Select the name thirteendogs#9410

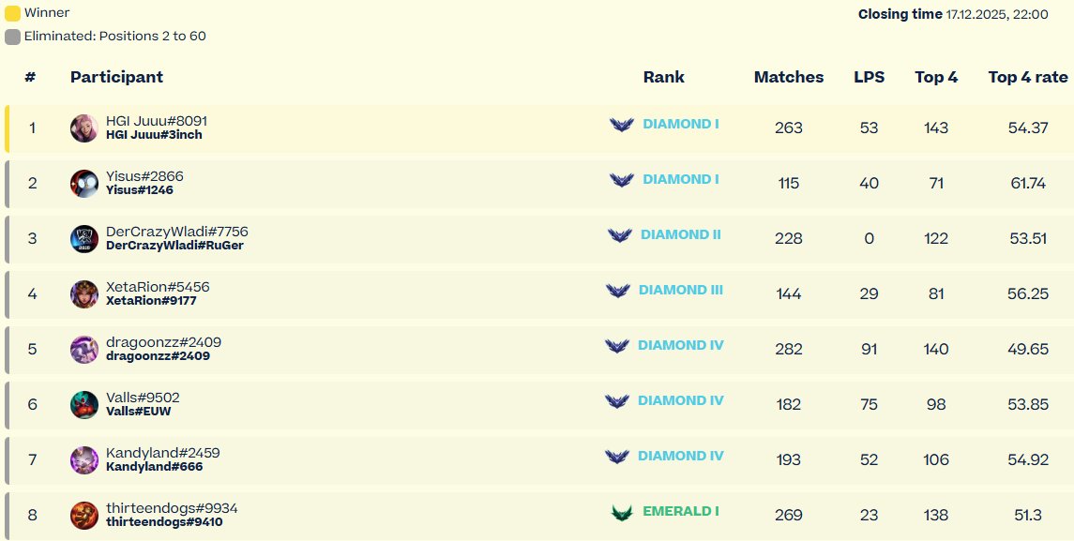pos(164,522)
